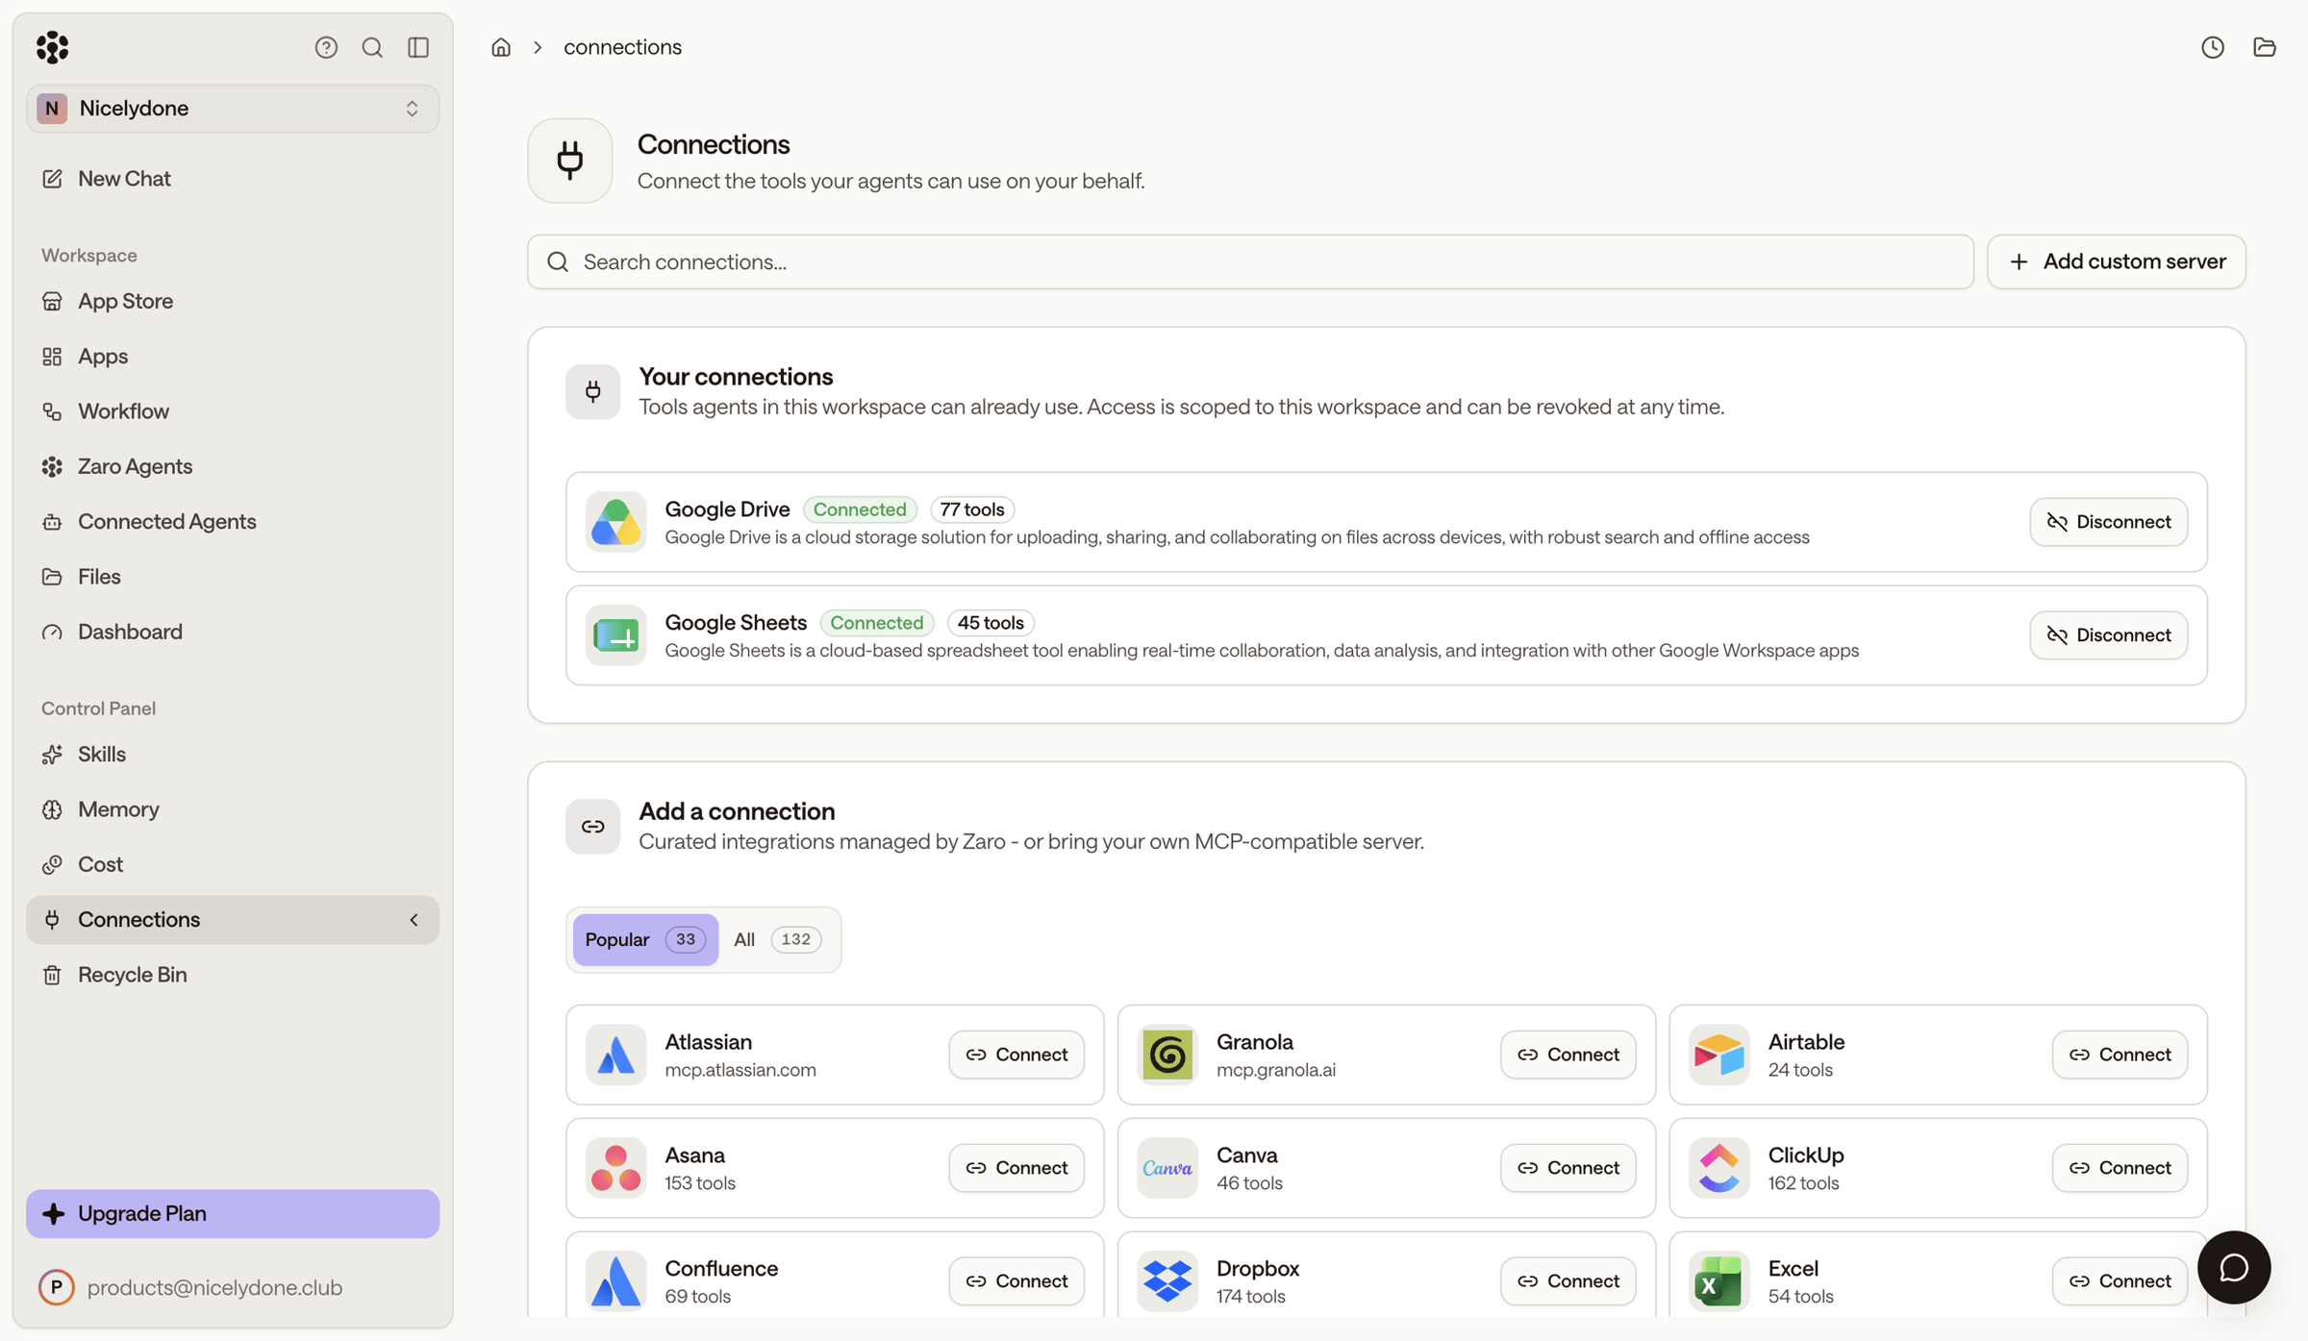Connect Excel integration
The width and height of the screenshot is (2308, 1341).
coord(2120,1281)
